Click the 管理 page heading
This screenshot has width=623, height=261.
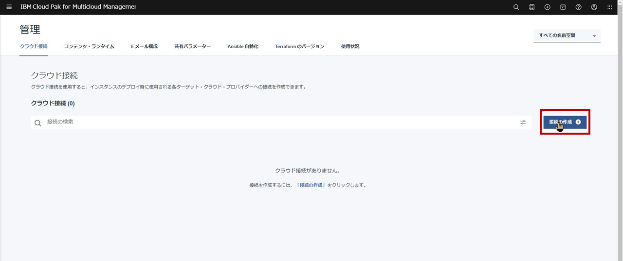(x=30, y=29)
